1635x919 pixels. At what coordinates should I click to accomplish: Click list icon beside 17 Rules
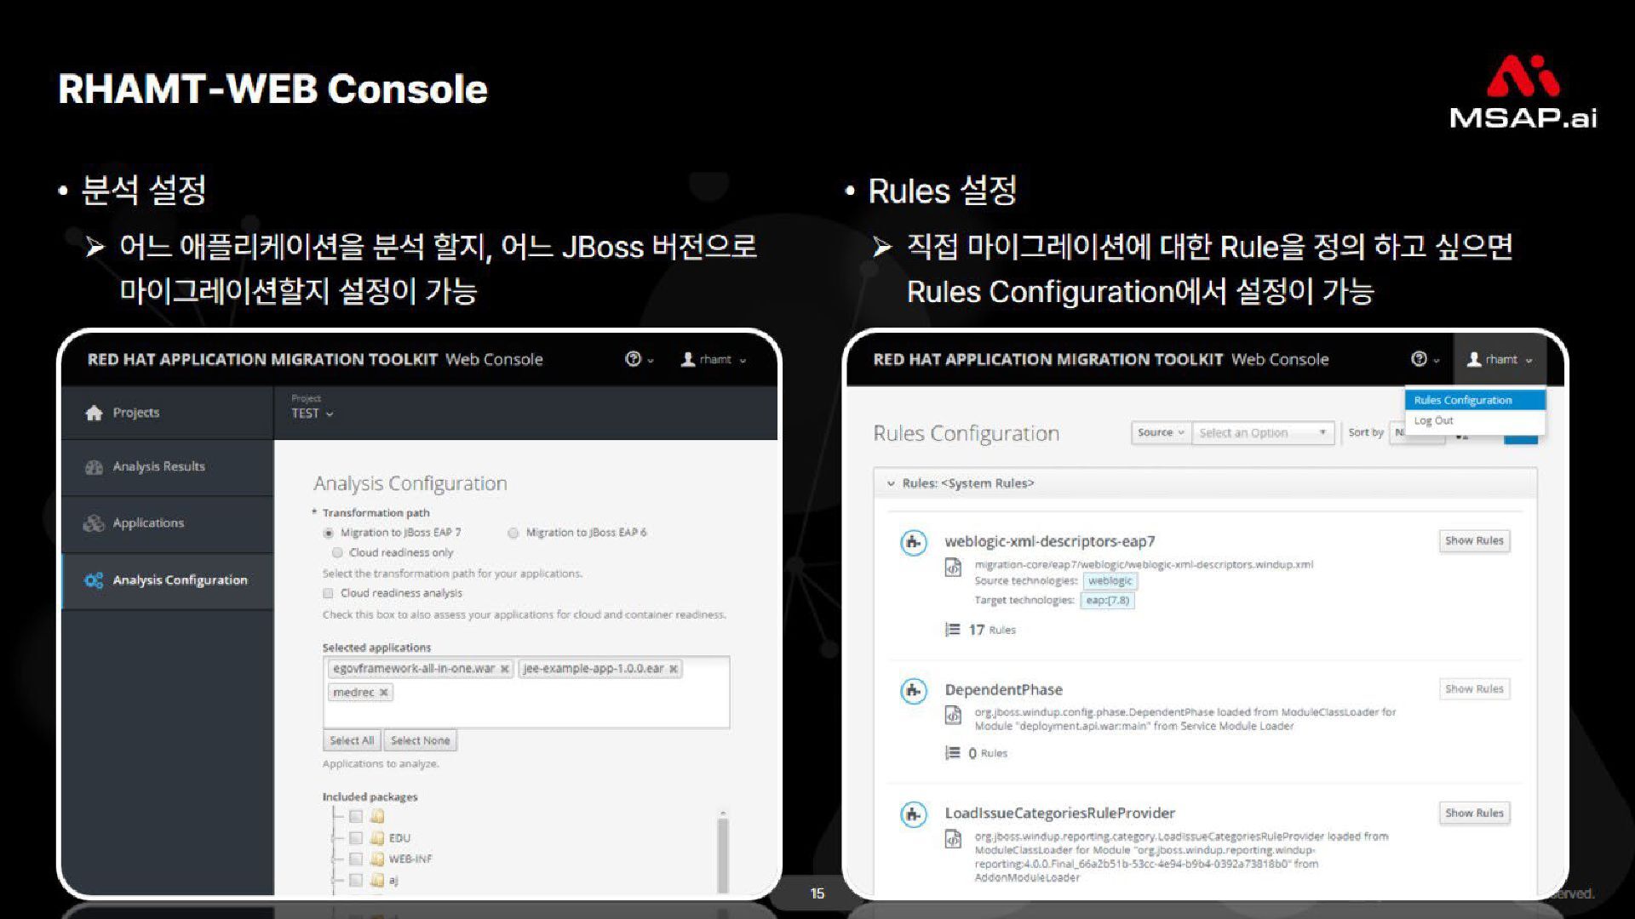[x=953, y=630]
